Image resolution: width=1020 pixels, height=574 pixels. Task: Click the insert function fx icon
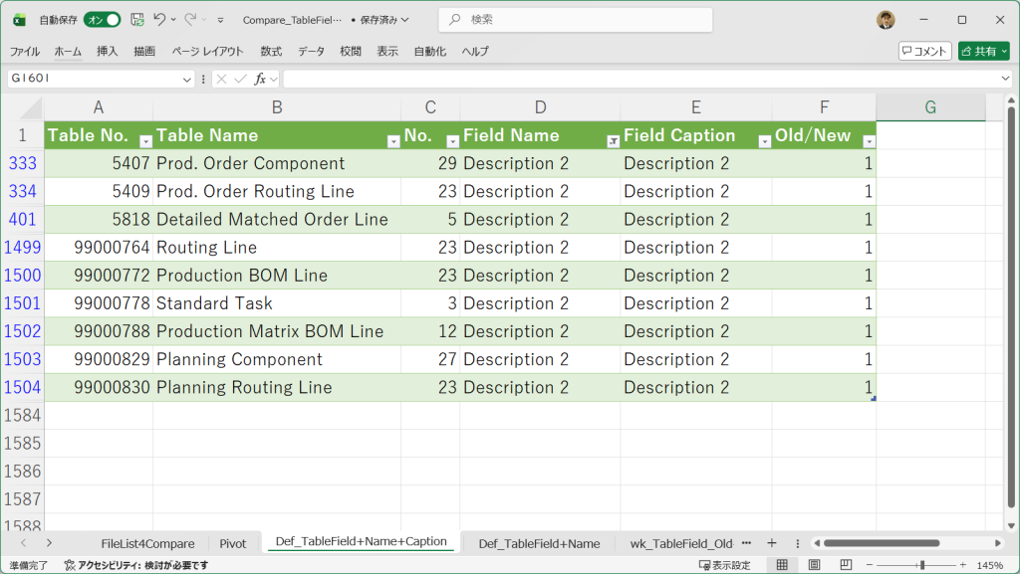click(260, 79)
